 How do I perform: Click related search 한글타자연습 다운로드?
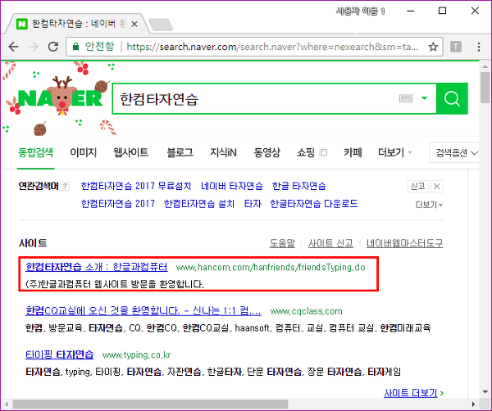point(314,204)
